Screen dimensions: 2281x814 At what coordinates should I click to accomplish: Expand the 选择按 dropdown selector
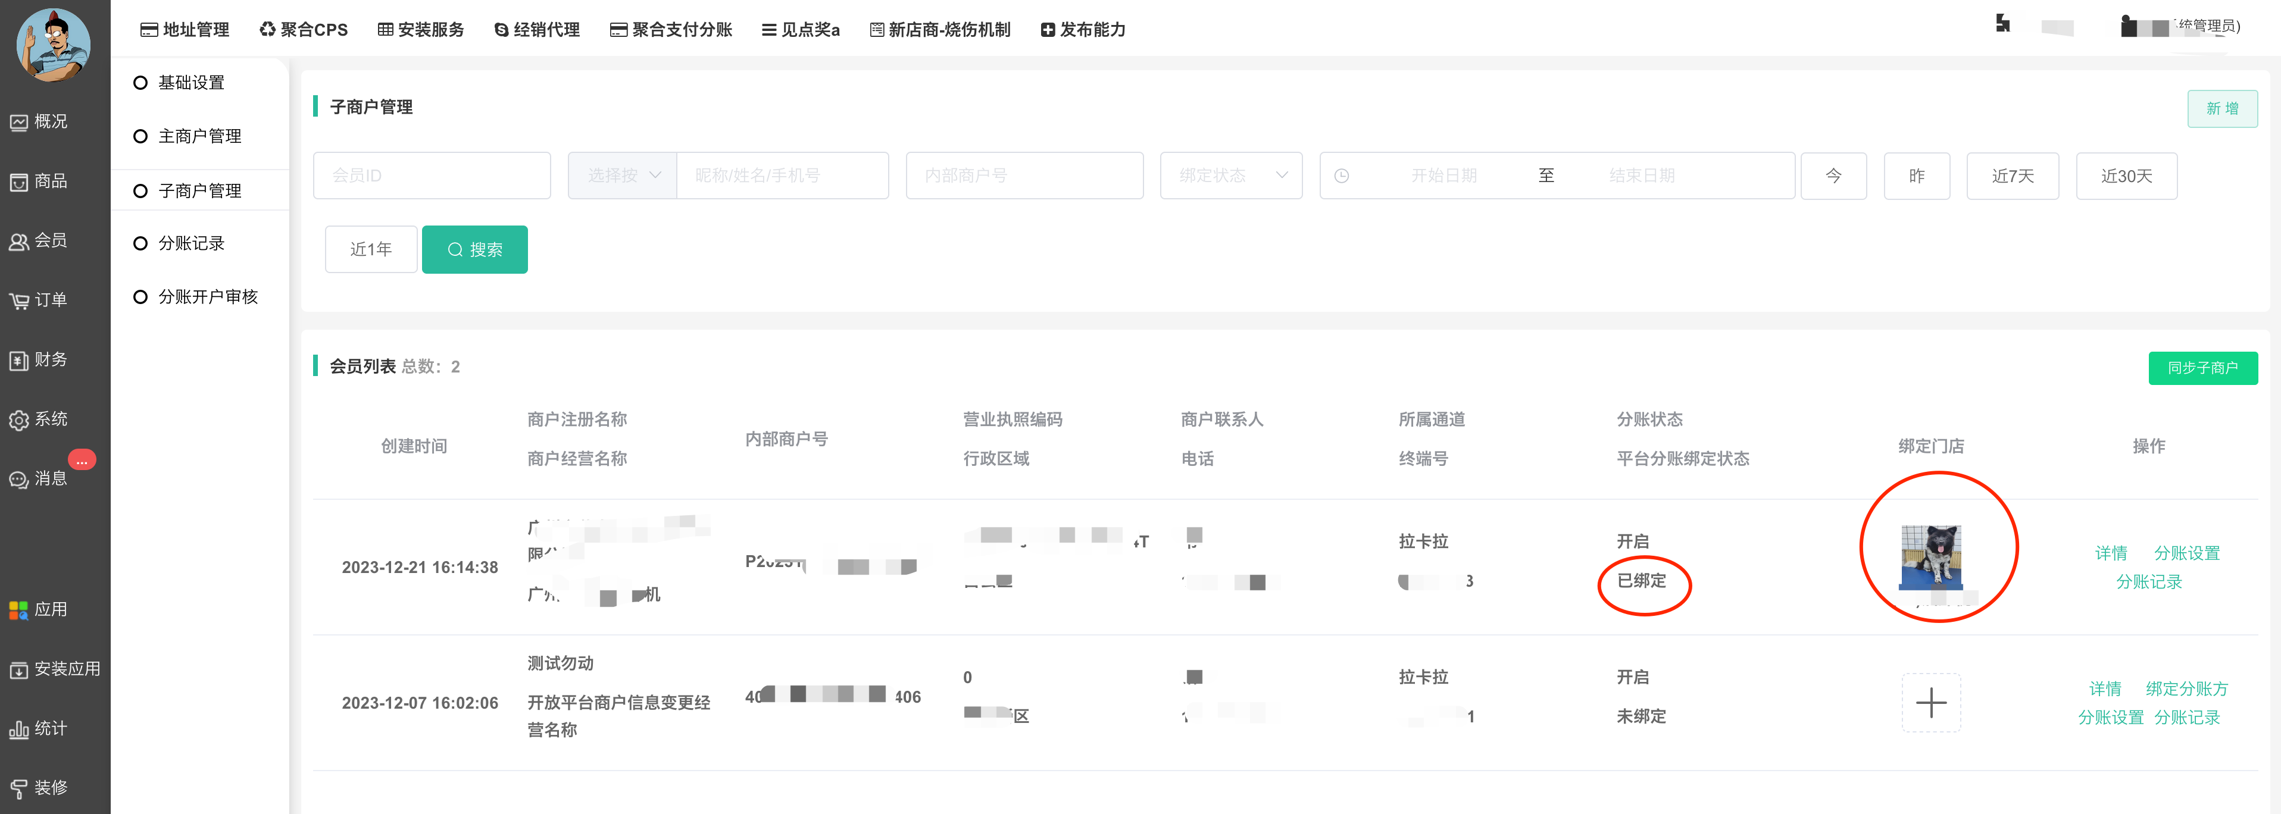click(x=623, y=175)
